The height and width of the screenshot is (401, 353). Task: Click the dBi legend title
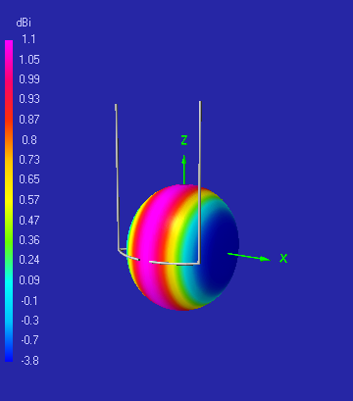[24, 23]
